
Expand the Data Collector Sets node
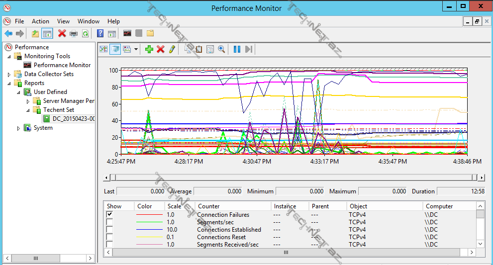tap(9, 74)
